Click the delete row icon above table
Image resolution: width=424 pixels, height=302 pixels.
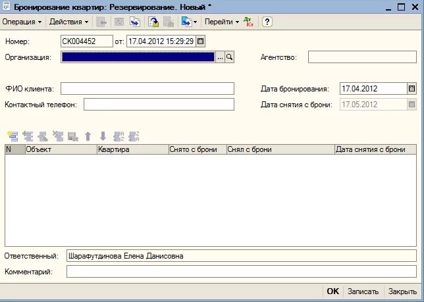[57, 136]
